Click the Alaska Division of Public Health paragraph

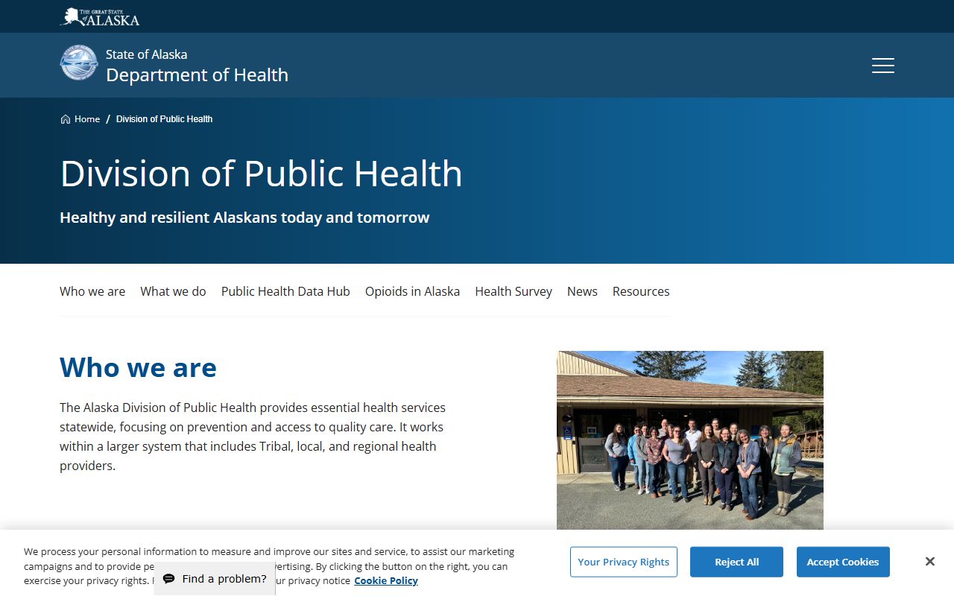(x=253, y=437)
